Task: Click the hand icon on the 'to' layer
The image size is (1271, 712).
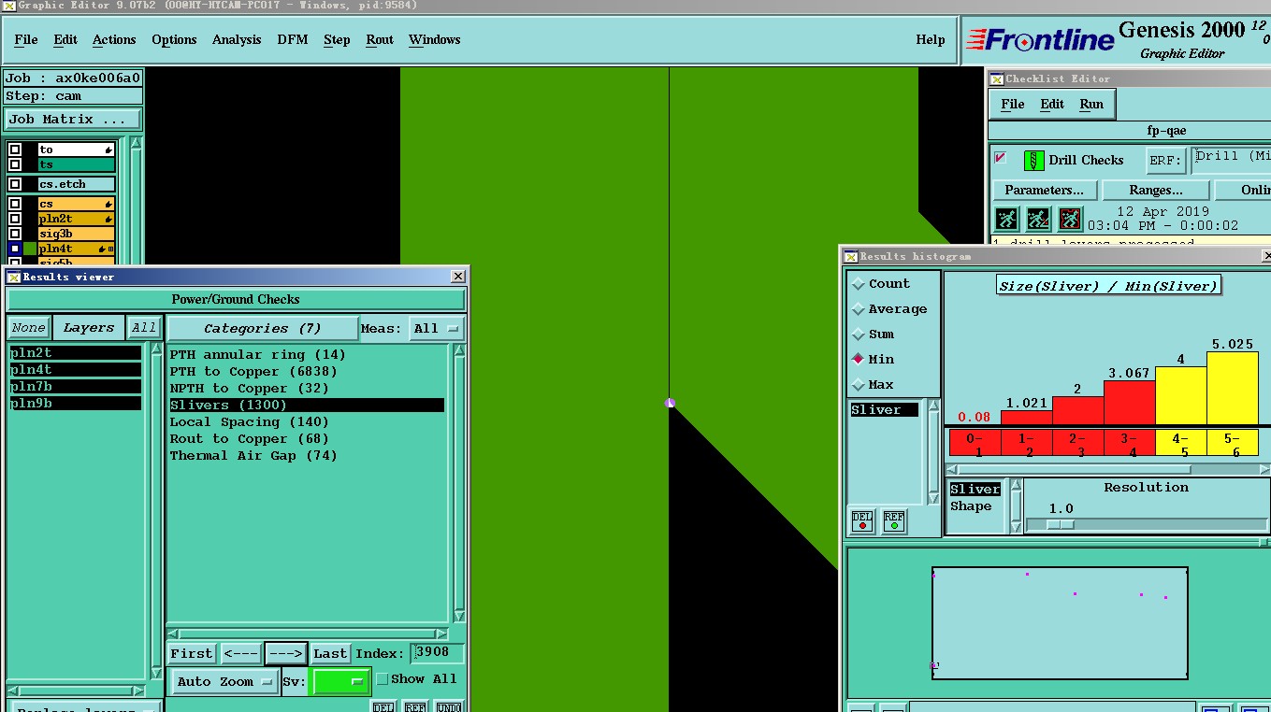Action: 108,150
